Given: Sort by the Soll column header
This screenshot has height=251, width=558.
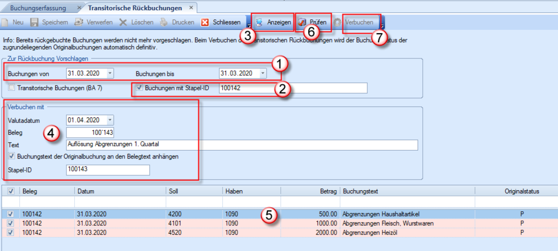Looking at the screenshot, I should [195, 191].
